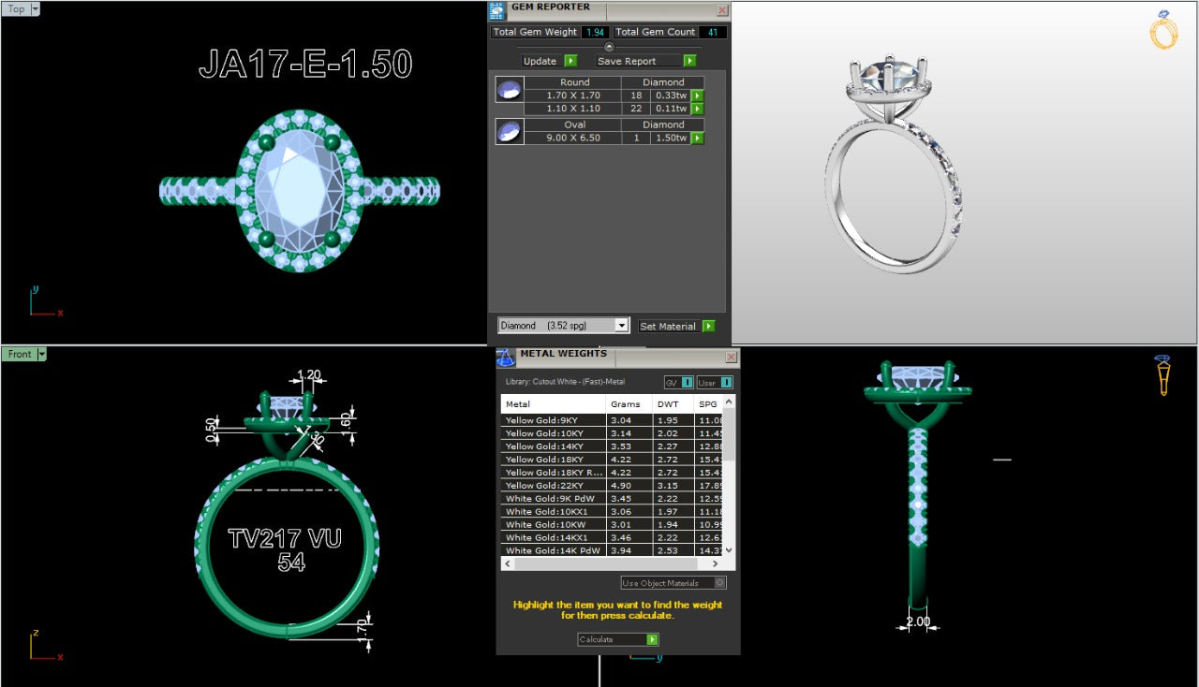Click the Metal Weights panel icon

[x=506, y=357]
